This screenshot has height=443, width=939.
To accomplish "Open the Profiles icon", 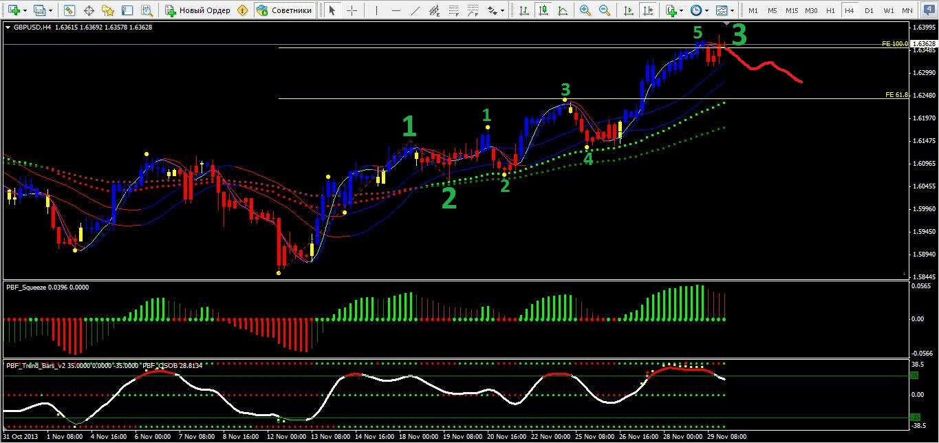I will click(x=40, y=10).
